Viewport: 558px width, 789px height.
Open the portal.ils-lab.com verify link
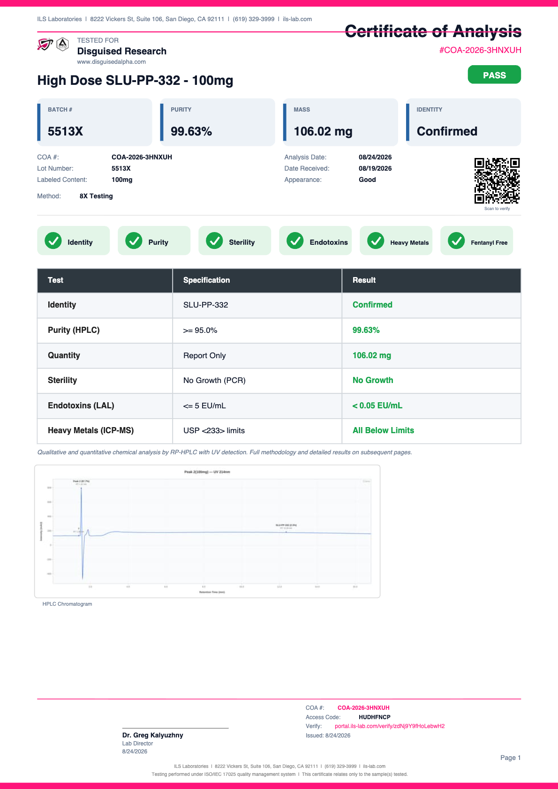pyautogui.click(x=390, y=726)
